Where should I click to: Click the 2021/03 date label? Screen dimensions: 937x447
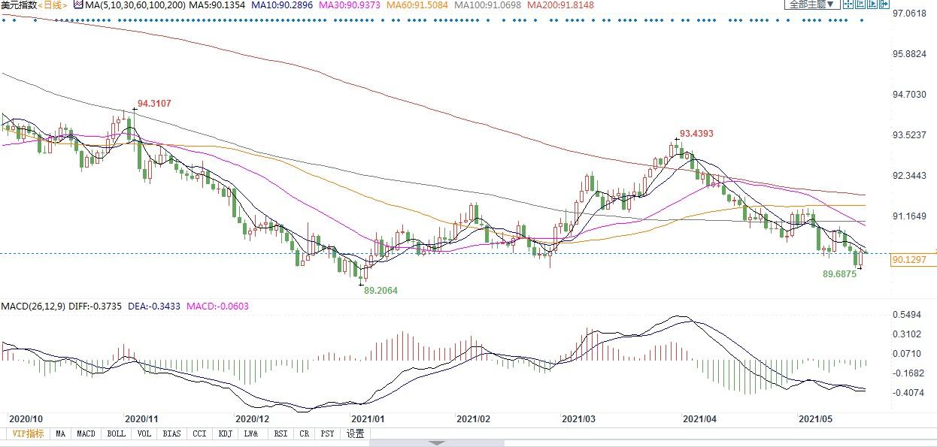579,419
